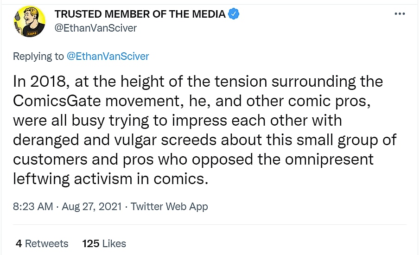View the 4 Retweets list
The width and height of the screenshot is (420, 255).
[42, 243]
